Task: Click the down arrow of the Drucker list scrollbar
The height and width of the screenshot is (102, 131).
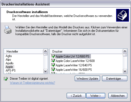Action: click(125, 71)
